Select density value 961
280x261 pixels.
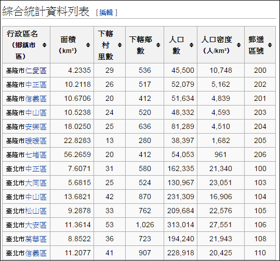(x=221, y=154)
